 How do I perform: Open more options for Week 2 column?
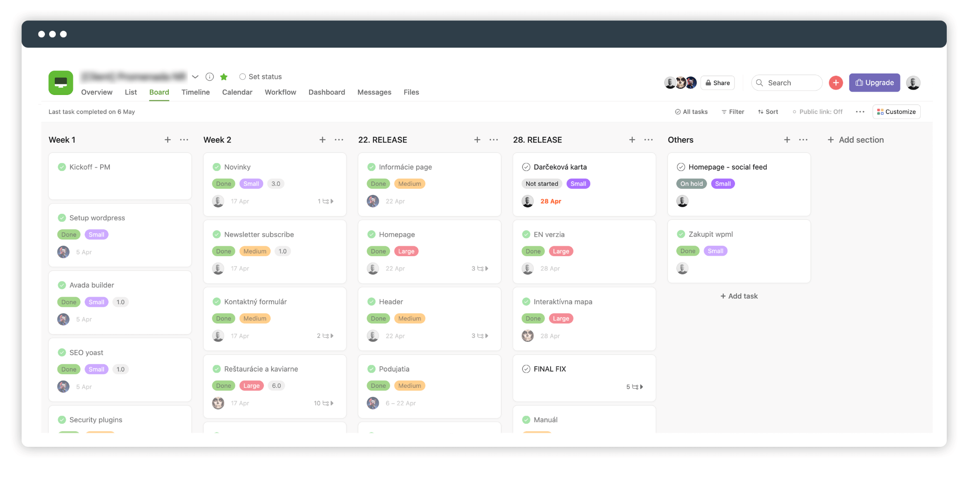339,140
